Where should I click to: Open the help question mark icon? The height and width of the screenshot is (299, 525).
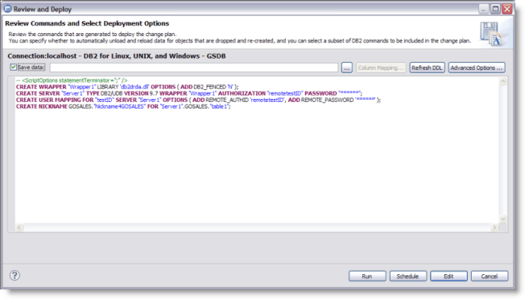[14, 275]
